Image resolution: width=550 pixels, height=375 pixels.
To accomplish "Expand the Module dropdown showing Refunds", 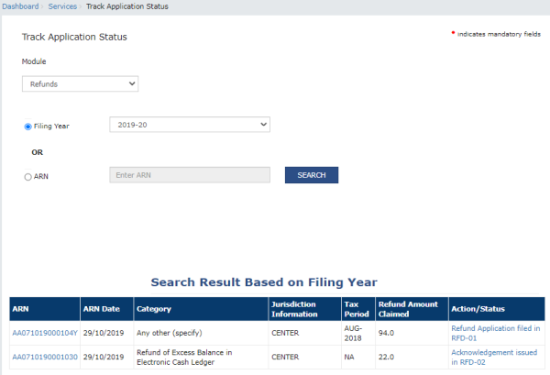I will [80, 84].
